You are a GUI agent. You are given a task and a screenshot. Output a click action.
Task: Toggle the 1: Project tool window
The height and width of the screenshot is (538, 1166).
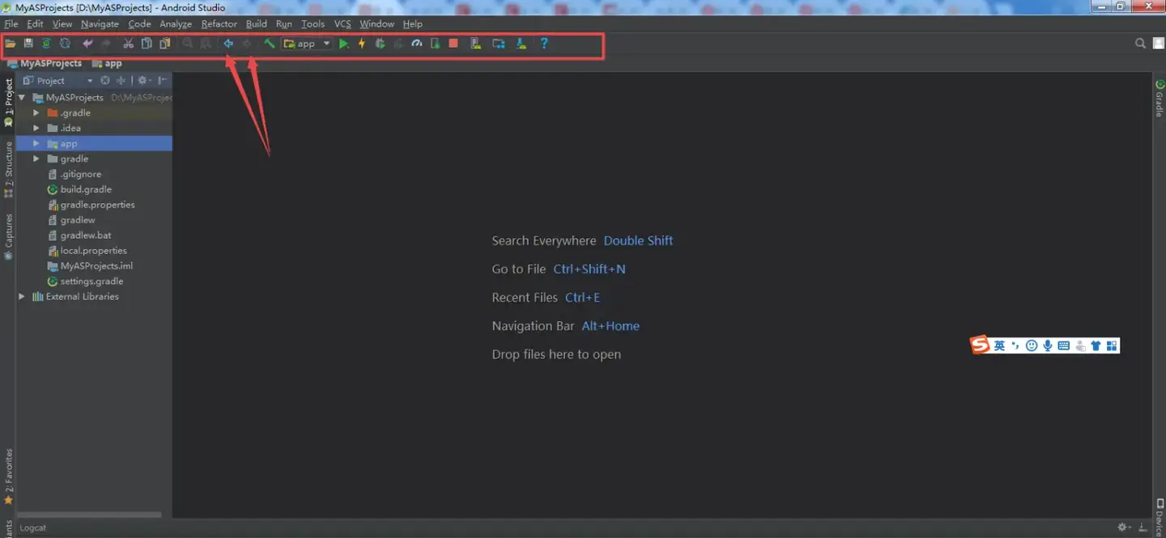(7, 93)
